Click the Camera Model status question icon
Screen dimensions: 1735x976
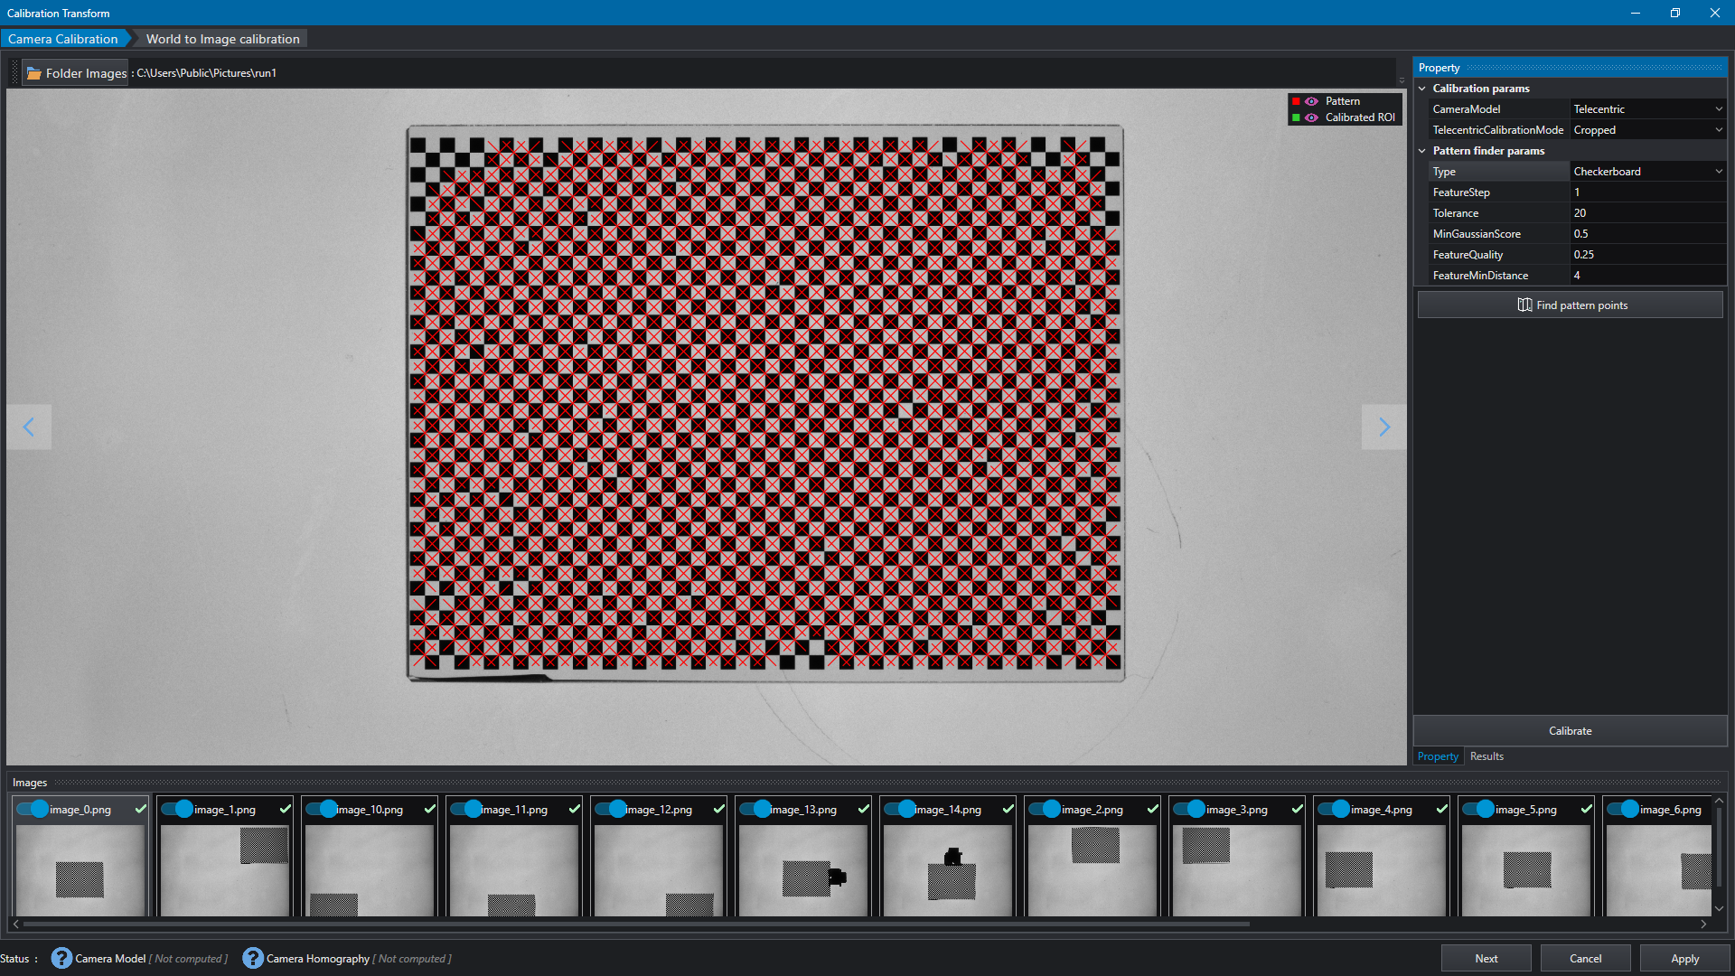(61, 958)
